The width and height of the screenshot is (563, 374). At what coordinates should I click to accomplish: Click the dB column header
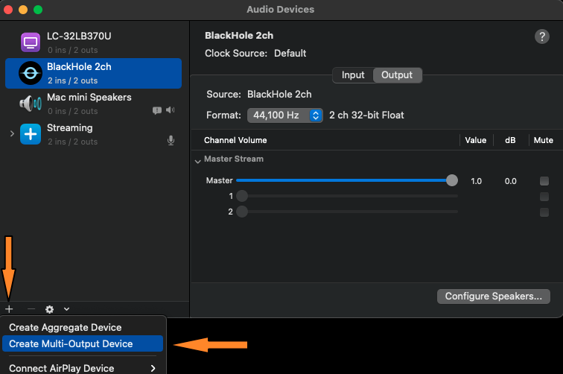(x=510, y=140)
